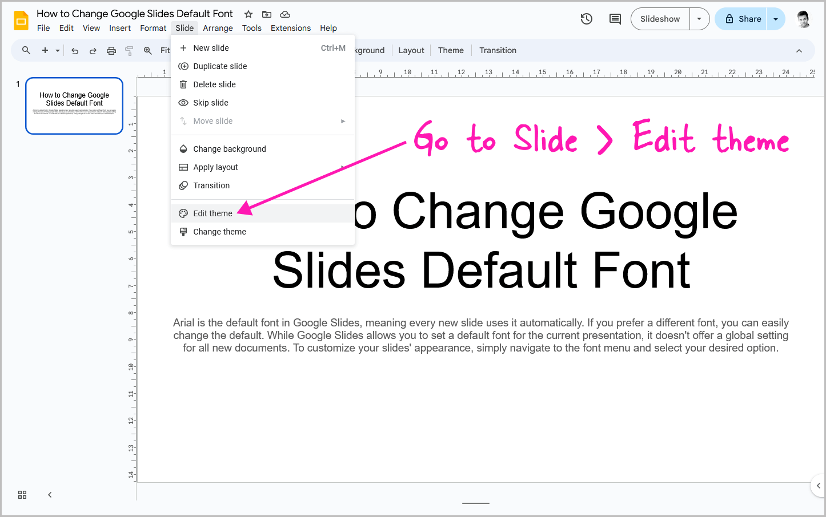Select Transition in the Slide menu
The height and width of the screenshot is (517, 826).
coord(263,185)
